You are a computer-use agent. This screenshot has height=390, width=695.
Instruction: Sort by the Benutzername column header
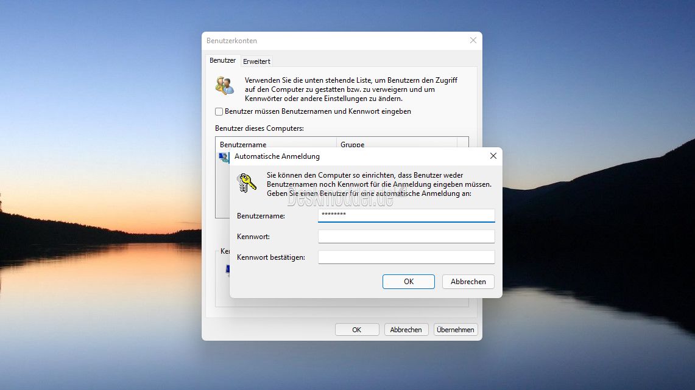pyautogui.click(x=276, y=144)
